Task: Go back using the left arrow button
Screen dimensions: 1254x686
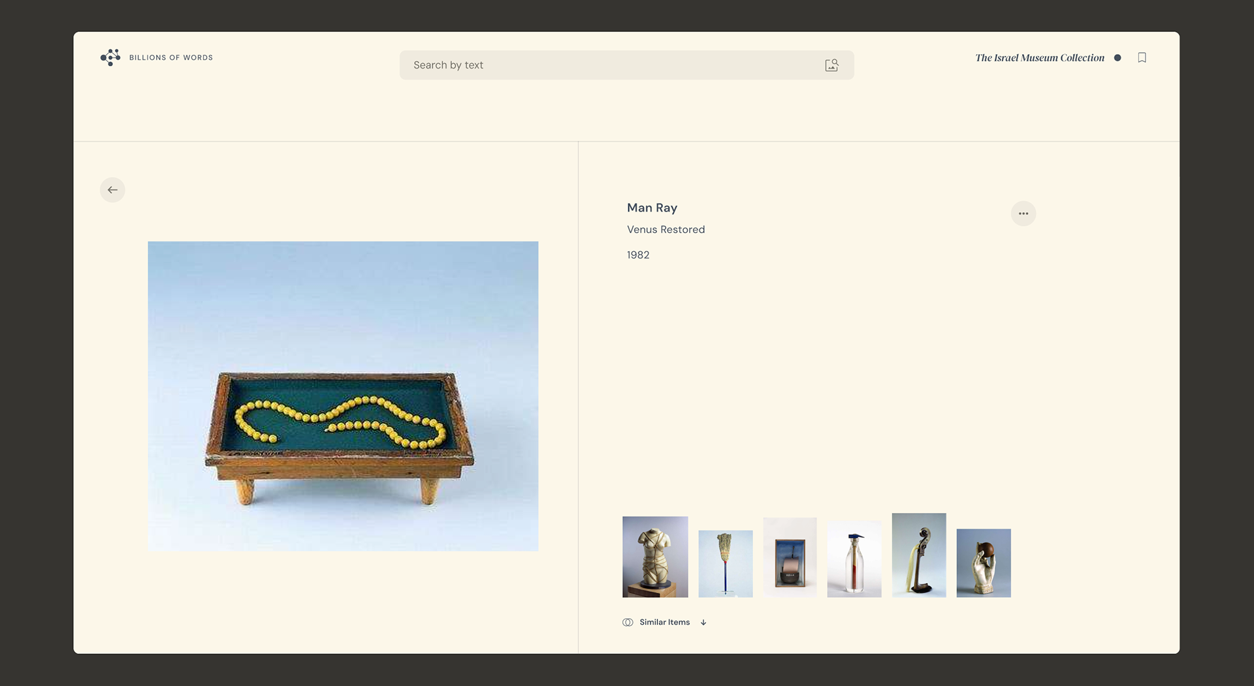Action: coord(112,190)
